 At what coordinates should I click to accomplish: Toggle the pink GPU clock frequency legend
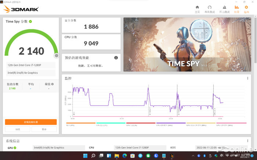[x=231, y=124]
